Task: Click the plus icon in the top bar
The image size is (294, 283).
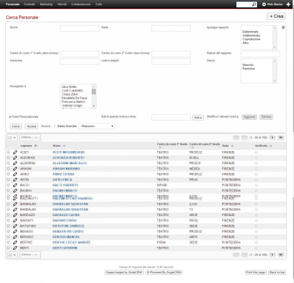Action: point(288,4)
